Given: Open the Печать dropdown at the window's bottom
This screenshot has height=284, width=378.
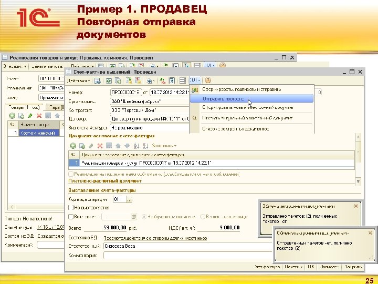Looking at the screenshot, I should 293,267.
